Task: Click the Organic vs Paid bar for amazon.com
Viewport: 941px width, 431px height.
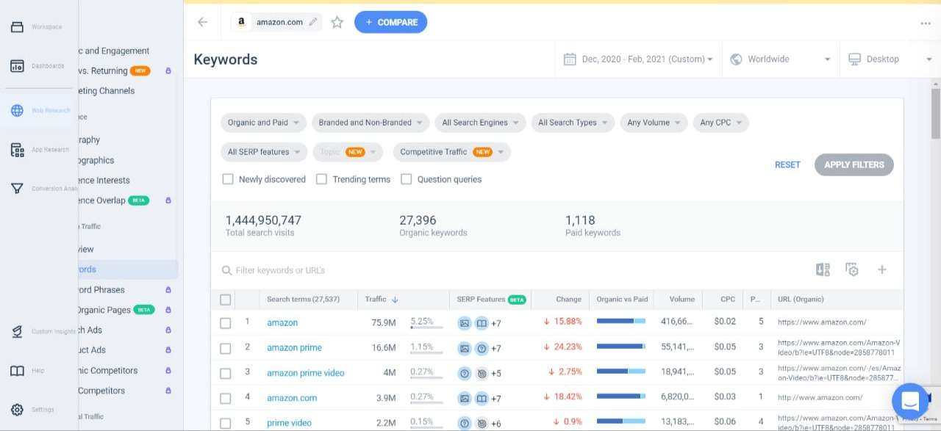Action: [x=621, y=396]
